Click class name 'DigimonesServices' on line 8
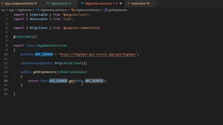Viewport: 223px width, 125px height. pyautogui.click(x=52, y=45)
